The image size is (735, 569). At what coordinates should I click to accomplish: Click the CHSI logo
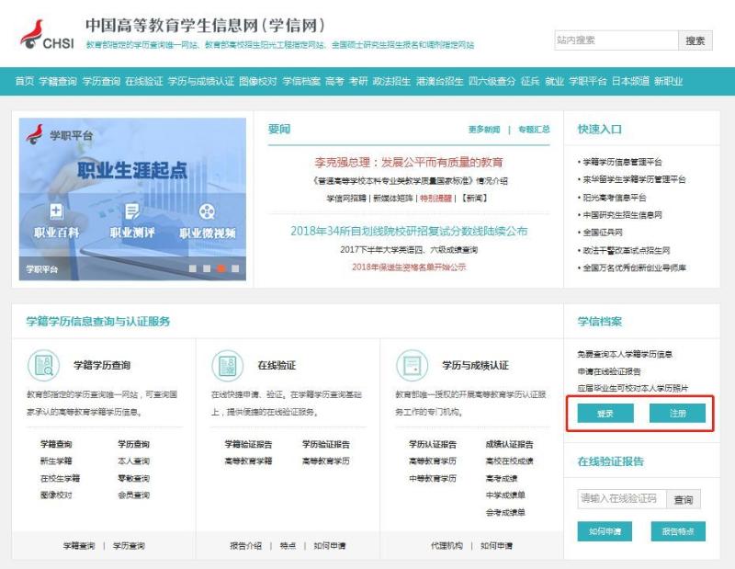(48, 34)
